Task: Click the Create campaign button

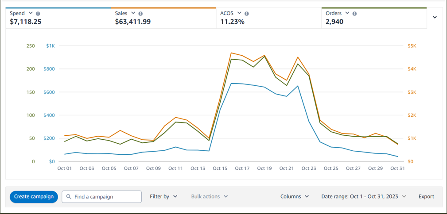Action: pos(34,197)
